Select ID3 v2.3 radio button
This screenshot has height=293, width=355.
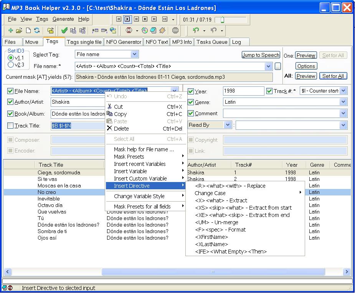[10, 65]
